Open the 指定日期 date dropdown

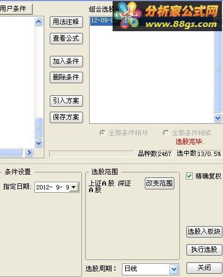[74, 187]
